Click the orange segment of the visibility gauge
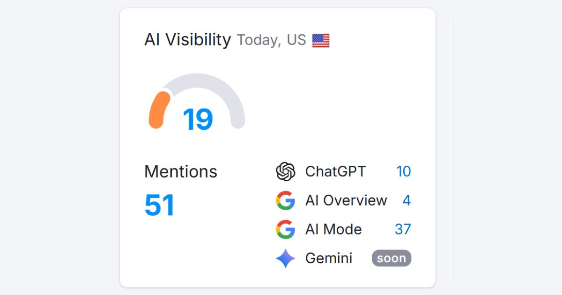 [157, 110]
